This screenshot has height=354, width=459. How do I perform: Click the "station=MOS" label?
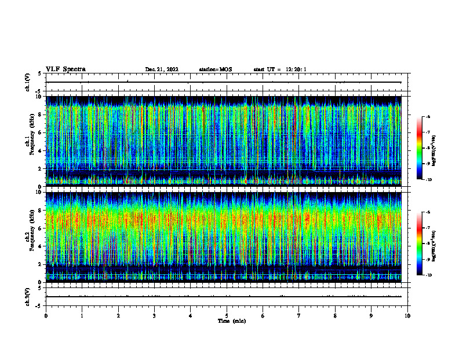click(216, 69)
